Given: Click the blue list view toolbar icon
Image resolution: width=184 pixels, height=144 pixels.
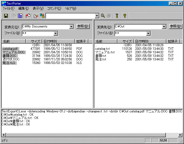Looking at the screenshot, I should (20, 16).
